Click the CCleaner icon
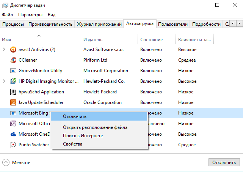 point(13,60)
